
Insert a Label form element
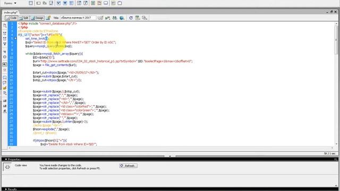113,3
